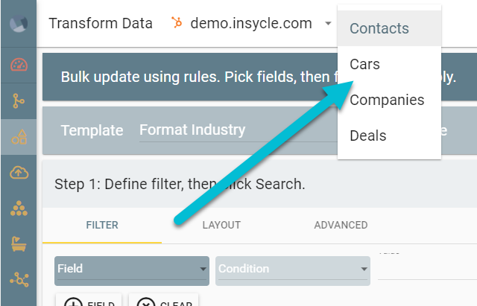Image resolution: width=477 pixels, height=306 pixels.
Task: Click the user avatar at sidebar top
Action: pyautogui.click(x=19, y=23)
